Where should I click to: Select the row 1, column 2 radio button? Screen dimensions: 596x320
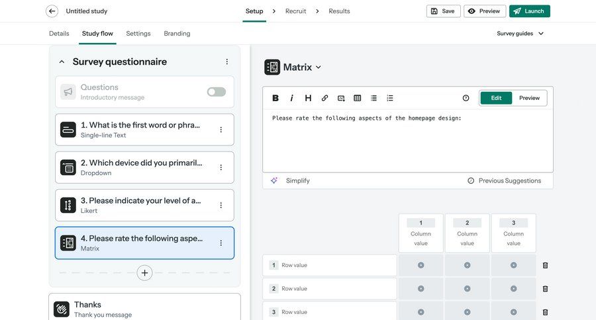pyautogui.click(x=467, y=265)
